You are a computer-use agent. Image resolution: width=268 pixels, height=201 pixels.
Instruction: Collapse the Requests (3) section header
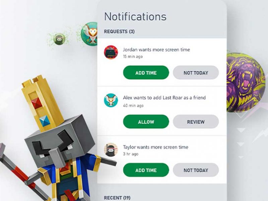[x=119, y=31]
